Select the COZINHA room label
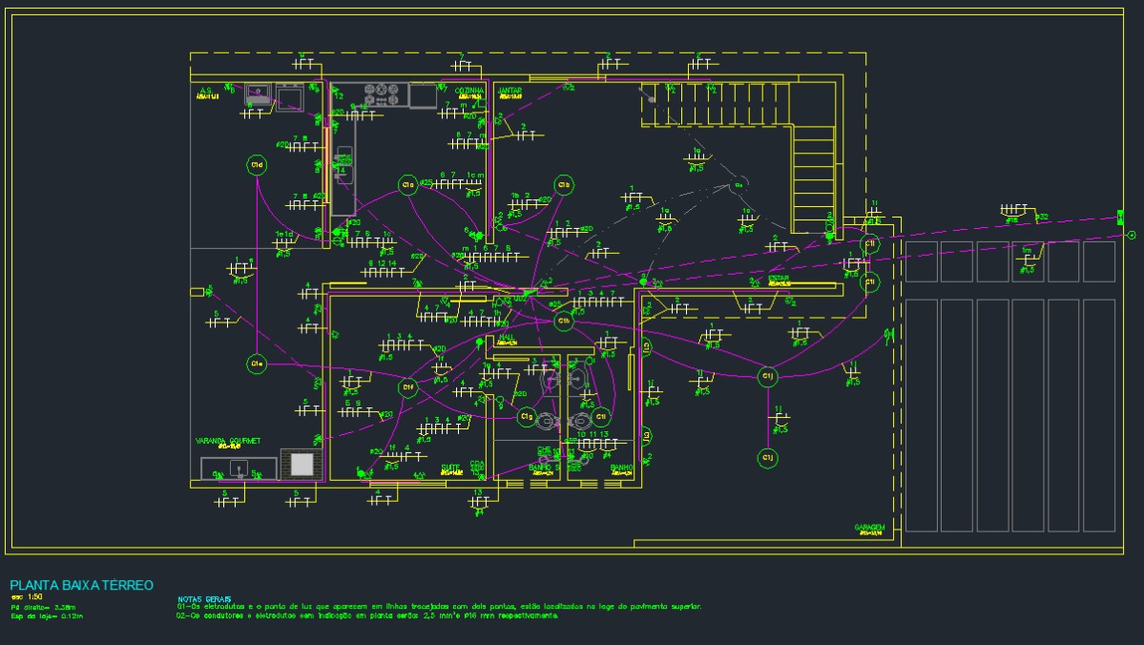 click(x=469, y=91)
